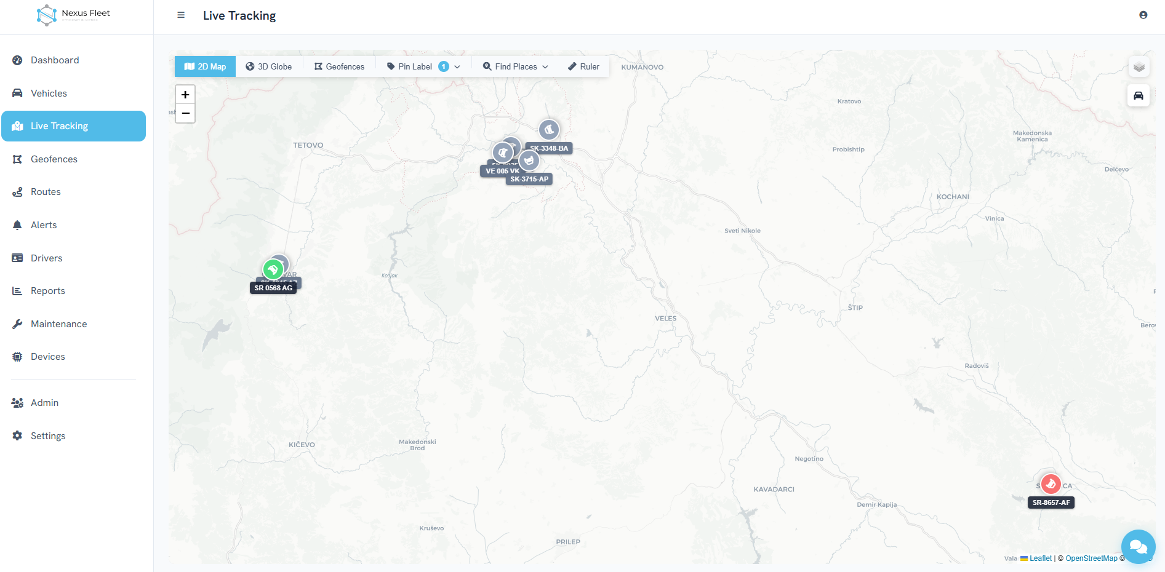Toggle the hamburger sidebar menu
This screenshot has width=1165, height=572.
click(181, 15)
